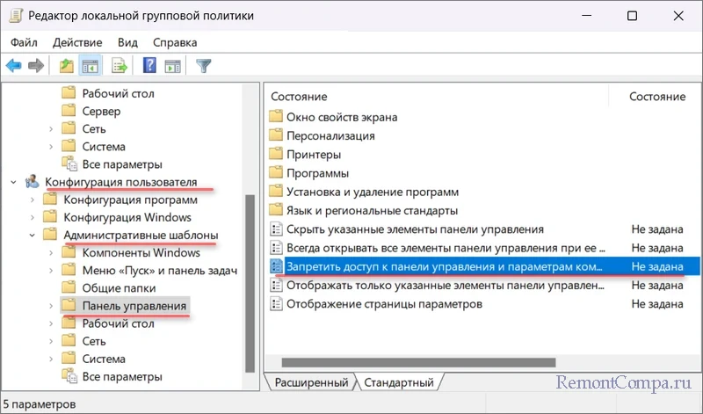Expand Меню «Пуск» и панель задач node
This screenshot has height=414, width=703.
(51, 271)
